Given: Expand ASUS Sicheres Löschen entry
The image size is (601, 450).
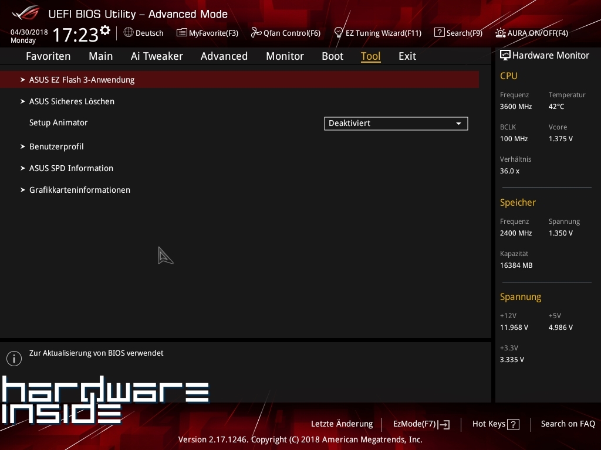Looking at the screenshot, I should [72, 101].
